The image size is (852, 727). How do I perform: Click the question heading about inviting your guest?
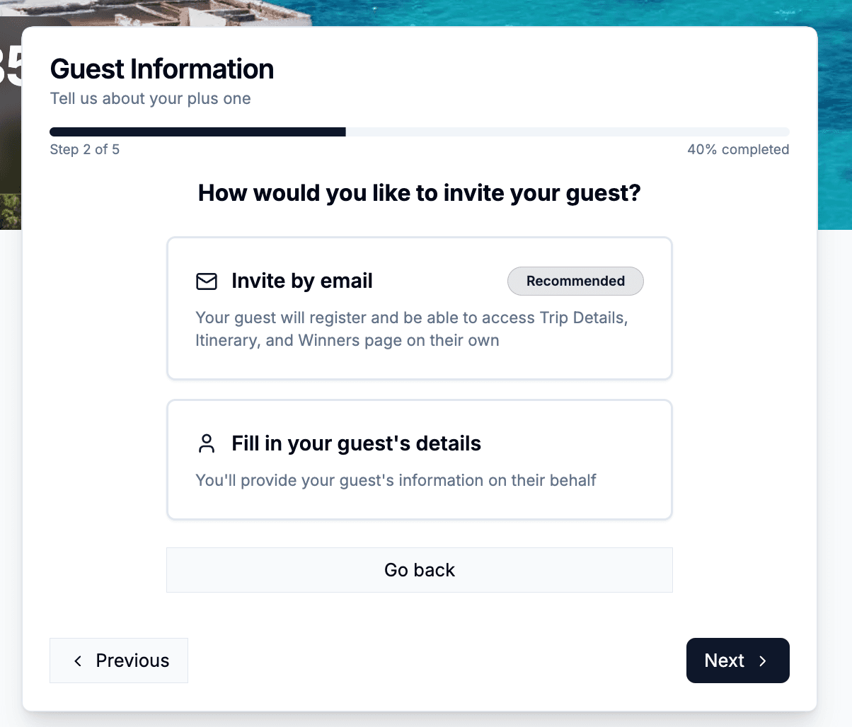coord(419,193)
